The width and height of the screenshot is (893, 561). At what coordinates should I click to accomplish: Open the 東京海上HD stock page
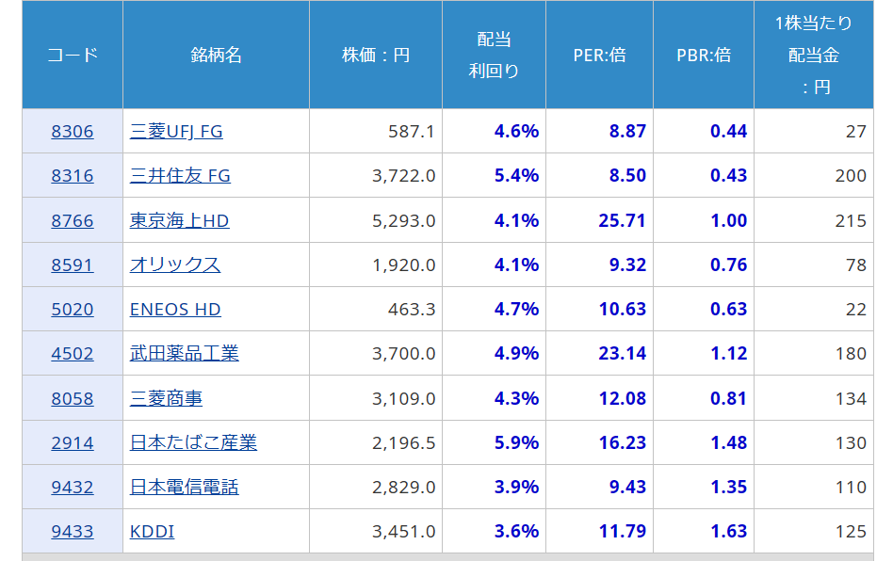click(179, 221)
